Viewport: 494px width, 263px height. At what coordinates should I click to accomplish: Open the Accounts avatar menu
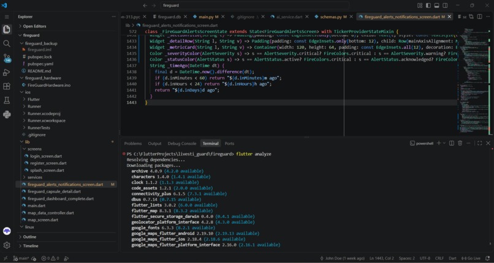point(7,231)
